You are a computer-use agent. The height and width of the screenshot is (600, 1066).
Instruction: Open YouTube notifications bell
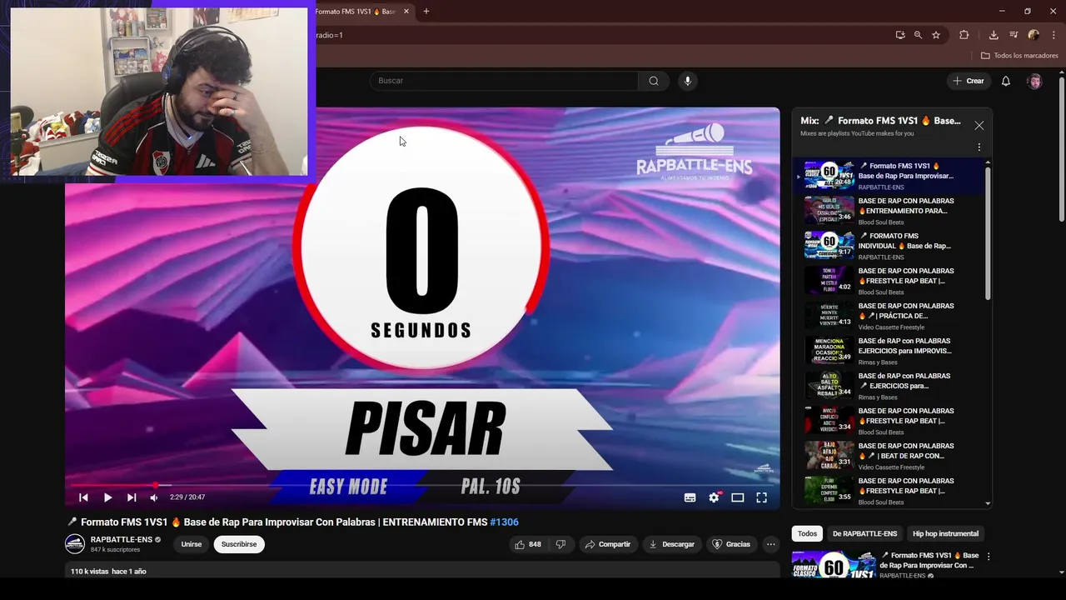(x=1006, y=81)
